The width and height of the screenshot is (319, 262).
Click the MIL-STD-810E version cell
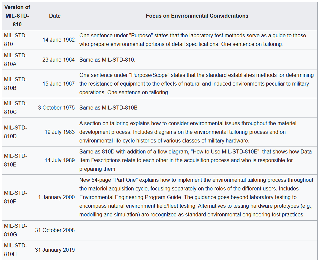point(17,160)
